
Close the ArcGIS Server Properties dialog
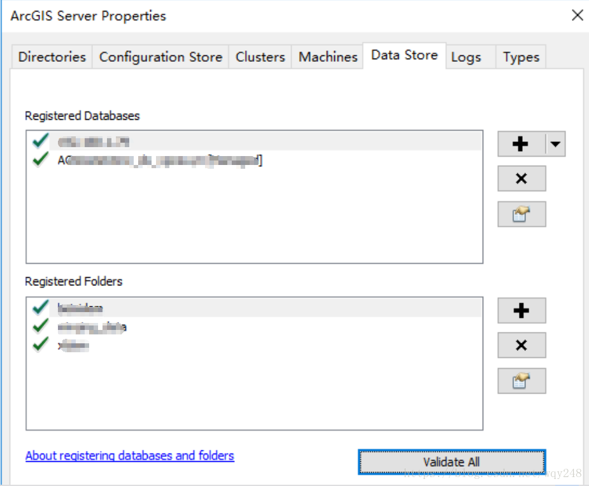point(577,15)
